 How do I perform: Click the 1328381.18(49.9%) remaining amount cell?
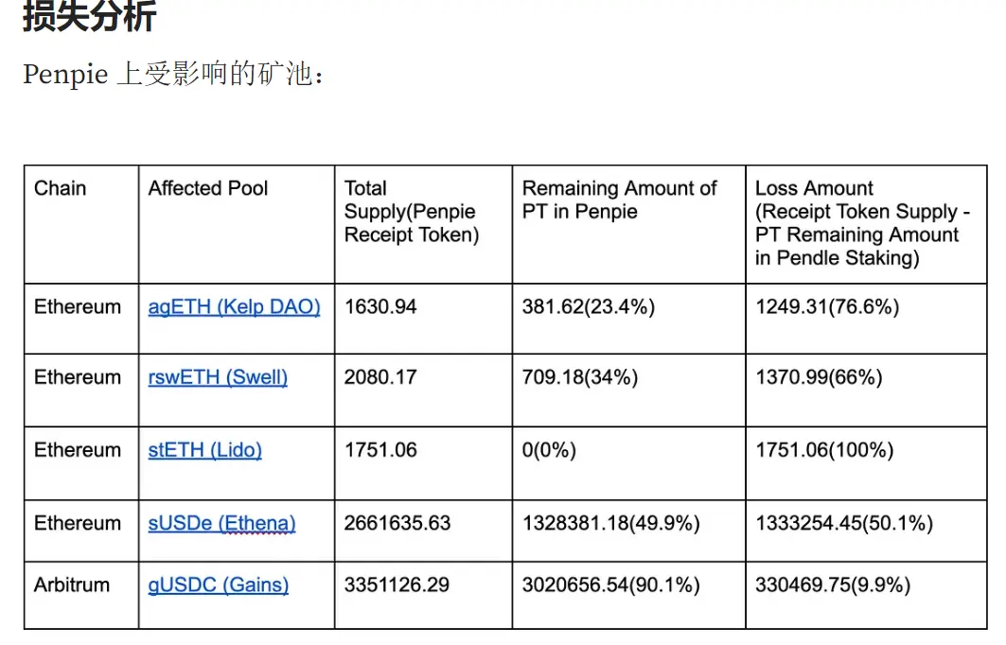[611, 523]
